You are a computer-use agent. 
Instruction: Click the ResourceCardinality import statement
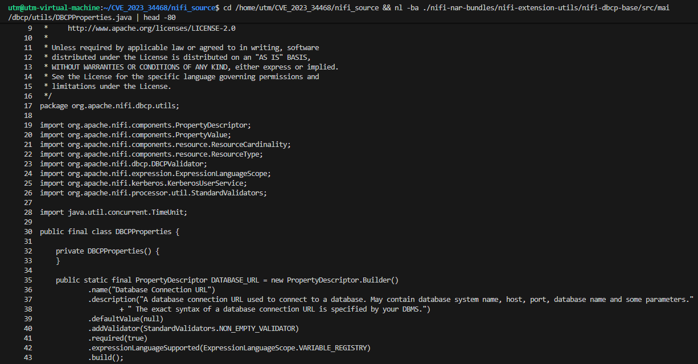pos(165,144)
